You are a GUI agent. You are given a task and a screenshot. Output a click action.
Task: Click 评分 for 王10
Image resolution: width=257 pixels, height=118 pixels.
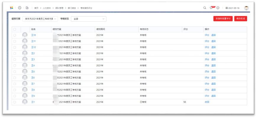(207, 35)
